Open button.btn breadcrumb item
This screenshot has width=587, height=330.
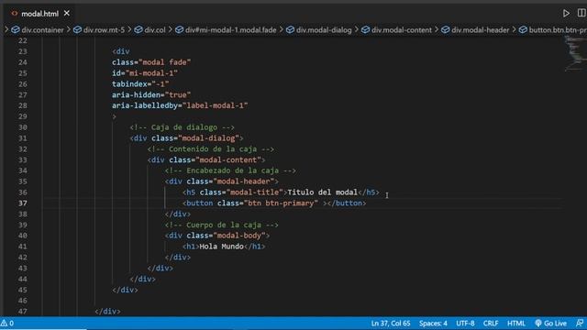558,30
